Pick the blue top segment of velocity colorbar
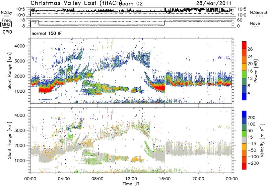 [244, 114]
